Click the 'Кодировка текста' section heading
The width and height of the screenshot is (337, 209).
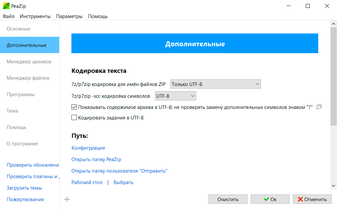coord(99,71)
